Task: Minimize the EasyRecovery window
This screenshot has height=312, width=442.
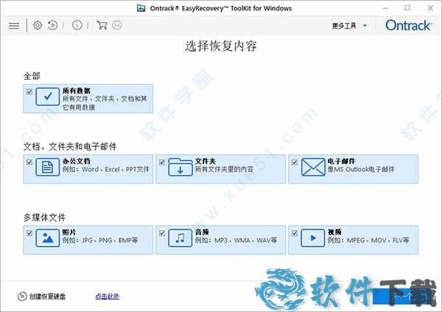Action: click(385, 8)
